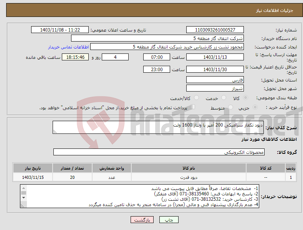This screenshot has height=230, width=303.
Task: Click the unit cell عدد
Action: click(x=112, y=177)
